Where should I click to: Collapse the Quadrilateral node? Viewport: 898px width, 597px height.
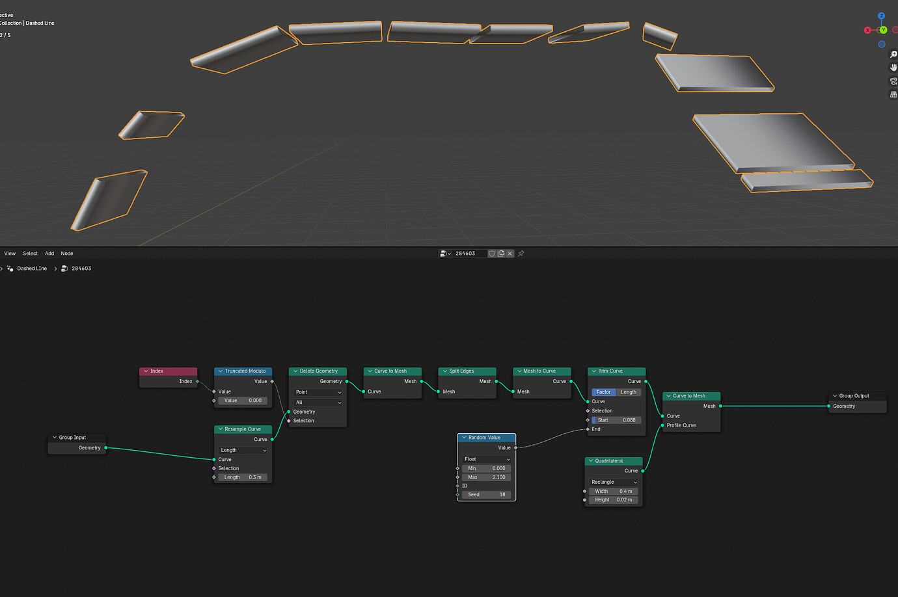point(591,461)
